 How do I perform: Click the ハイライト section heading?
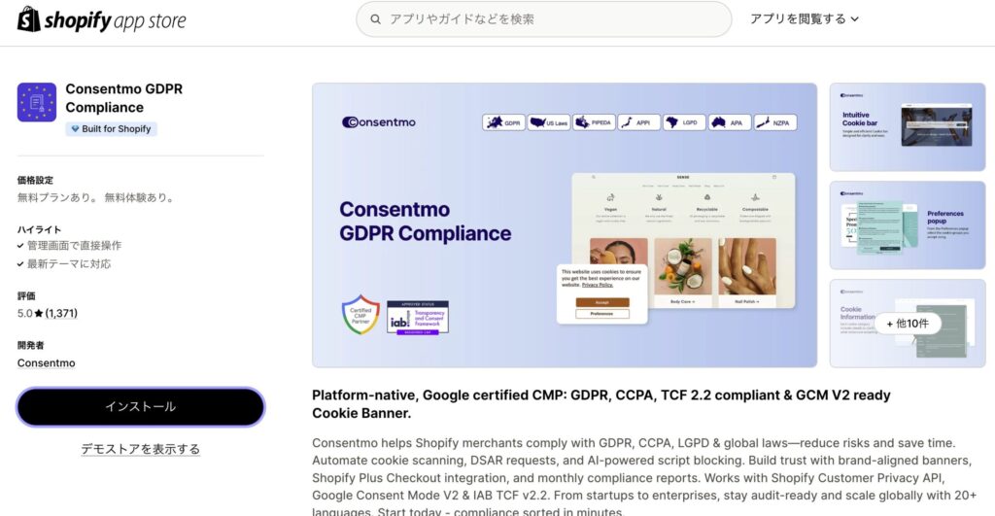[x=39, y=229]
